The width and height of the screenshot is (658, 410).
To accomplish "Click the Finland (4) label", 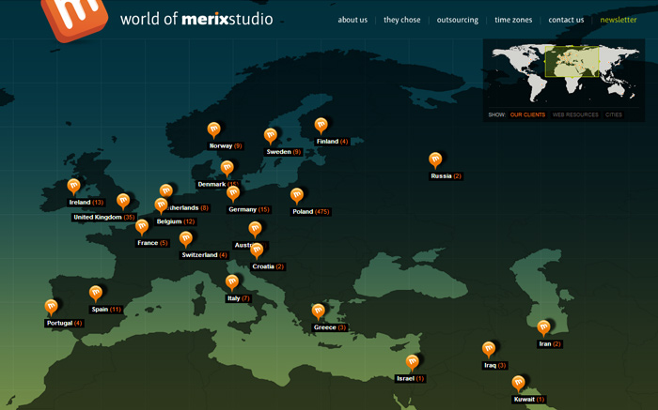I will [x=333, y=142].
